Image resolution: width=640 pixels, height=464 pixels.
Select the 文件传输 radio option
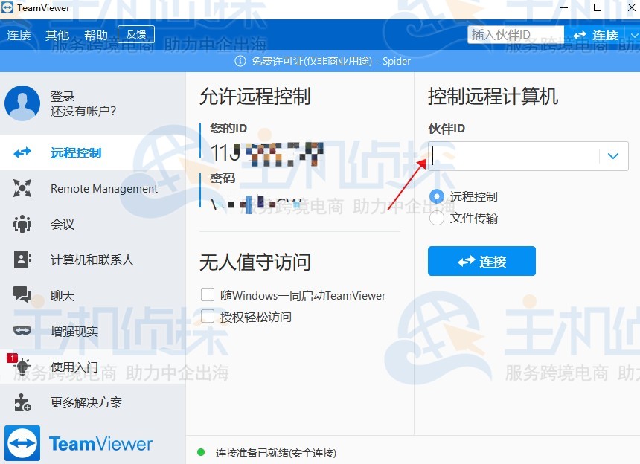[x=436, y=218]
